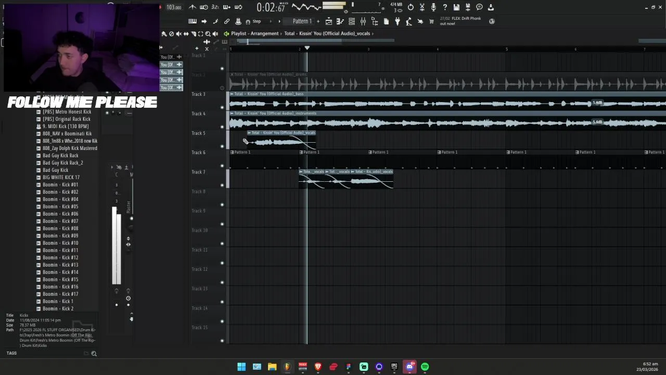Open the playlist menu arrow icon
The height and width of the screenshot is (375, 666).
(x=226, y=33)
